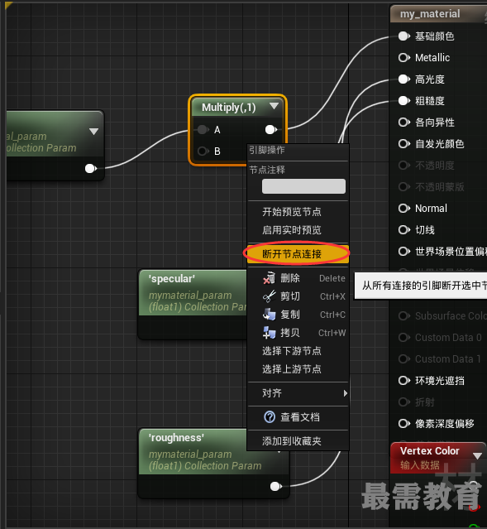Click the 自发光颜色 input pin
This screenshot has height=529, width=487.
(x=403, y=144)
